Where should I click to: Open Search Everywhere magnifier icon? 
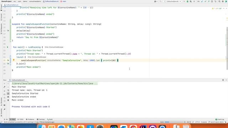[x=219, y=1]
